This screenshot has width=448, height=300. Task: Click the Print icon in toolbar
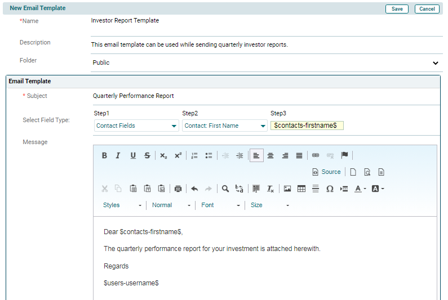(178, 189)
